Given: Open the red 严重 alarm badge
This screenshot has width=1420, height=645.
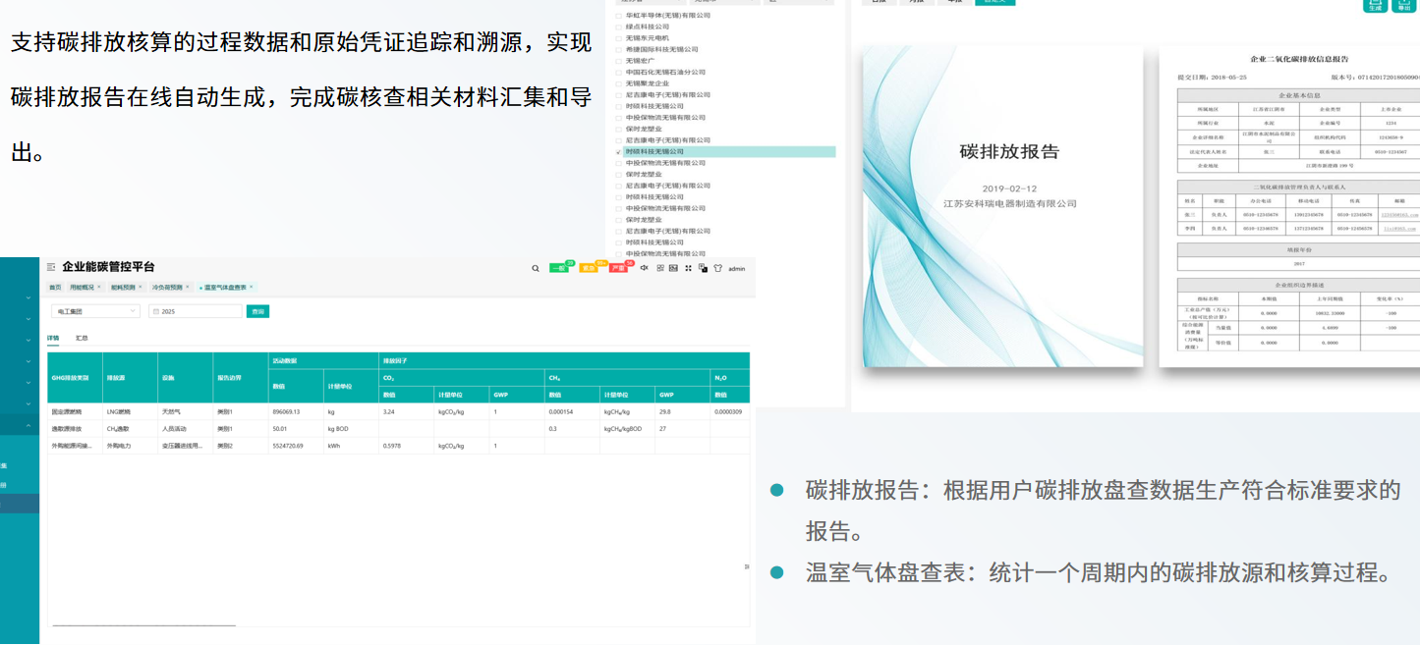Looking at the screenshot, I should coord(618,268).
